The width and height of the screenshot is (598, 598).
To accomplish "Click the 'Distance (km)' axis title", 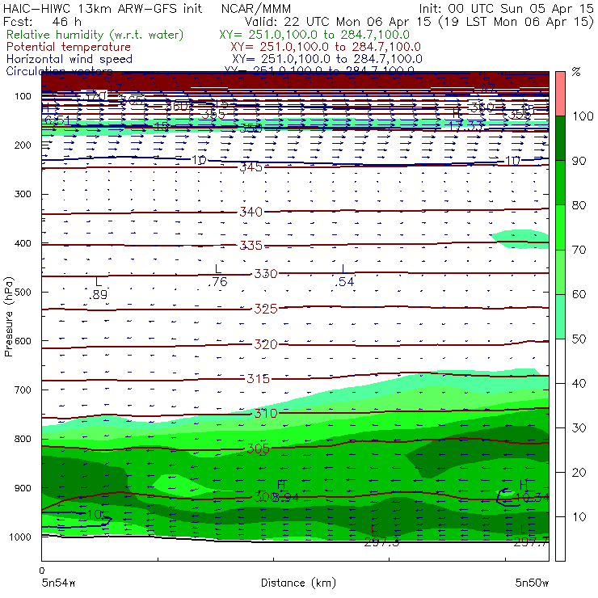I will click(298, 583).
